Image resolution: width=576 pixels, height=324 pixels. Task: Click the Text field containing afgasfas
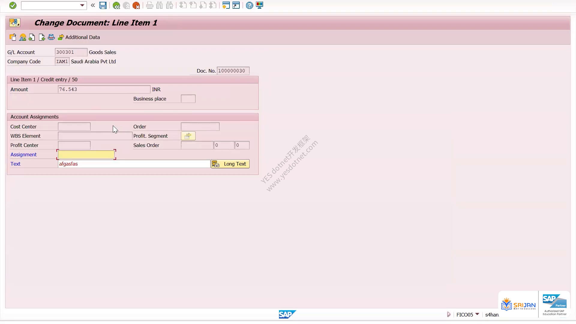click(134, 164)
